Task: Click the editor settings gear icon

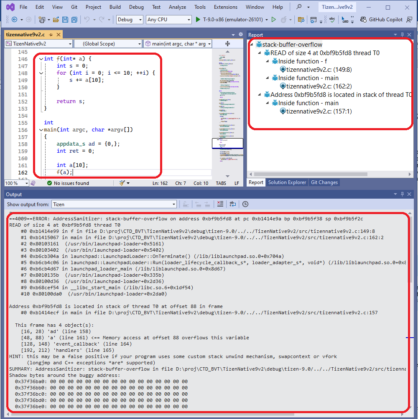Action: tap(241, 35)
